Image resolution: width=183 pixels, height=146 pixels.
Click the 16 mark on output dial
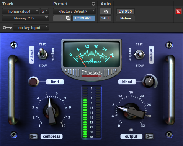tap(131, 92)
